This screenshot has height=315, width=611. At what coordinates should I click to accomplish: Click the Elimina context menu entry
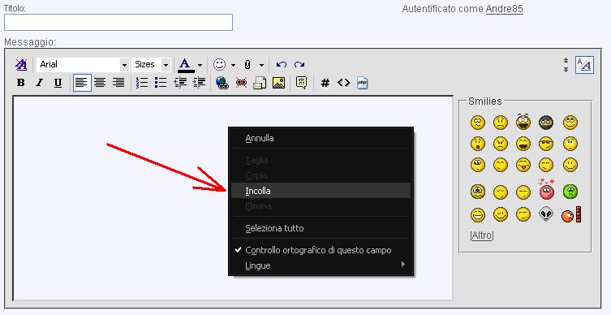click(321, 207)
